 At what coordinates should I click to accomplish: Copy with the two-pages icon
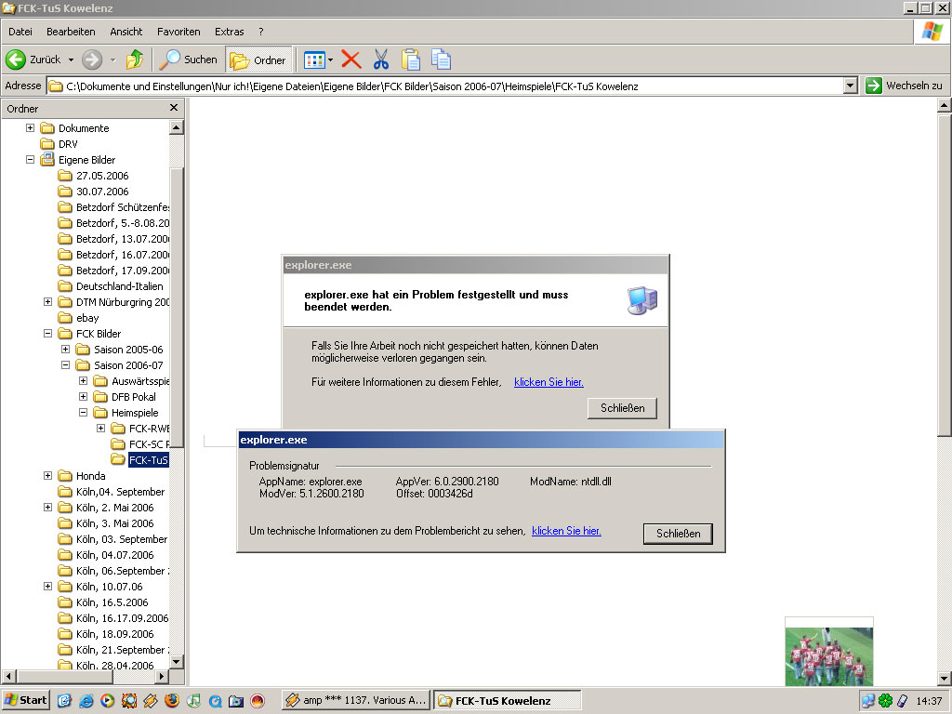coord(441,59)
